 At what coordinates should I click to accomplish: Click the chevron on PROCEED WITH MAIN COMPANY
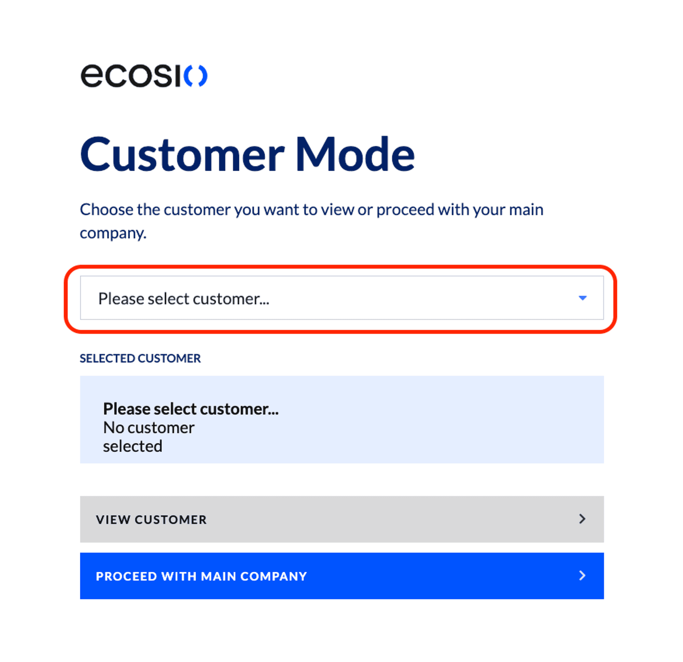[x=582, y=576]
